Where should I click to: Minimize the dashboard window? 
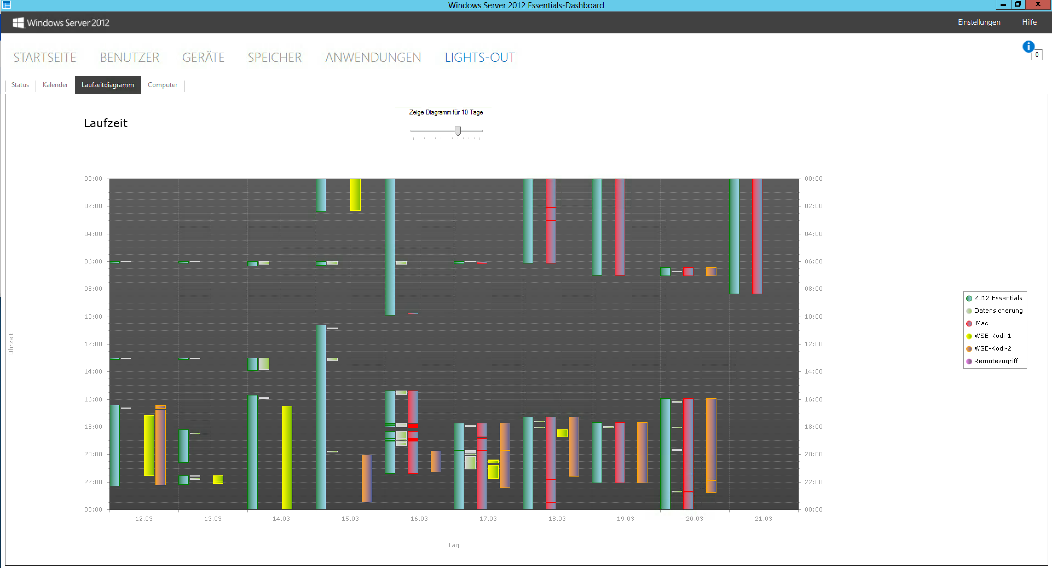1003,5
